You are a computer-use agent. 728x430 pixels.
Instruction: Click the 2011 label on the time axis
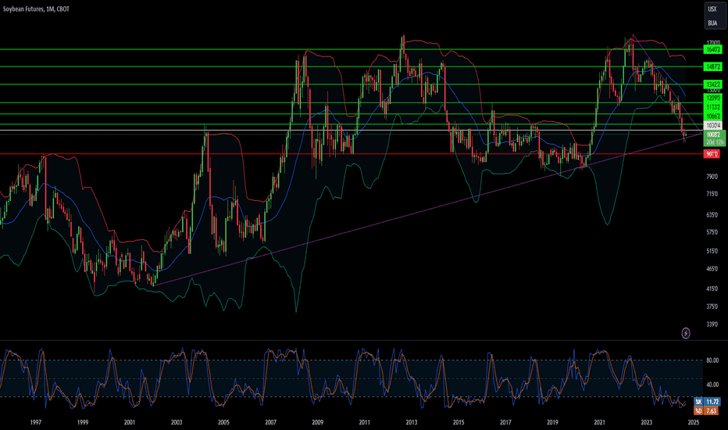pyautogui.click(x=365, y=422)
